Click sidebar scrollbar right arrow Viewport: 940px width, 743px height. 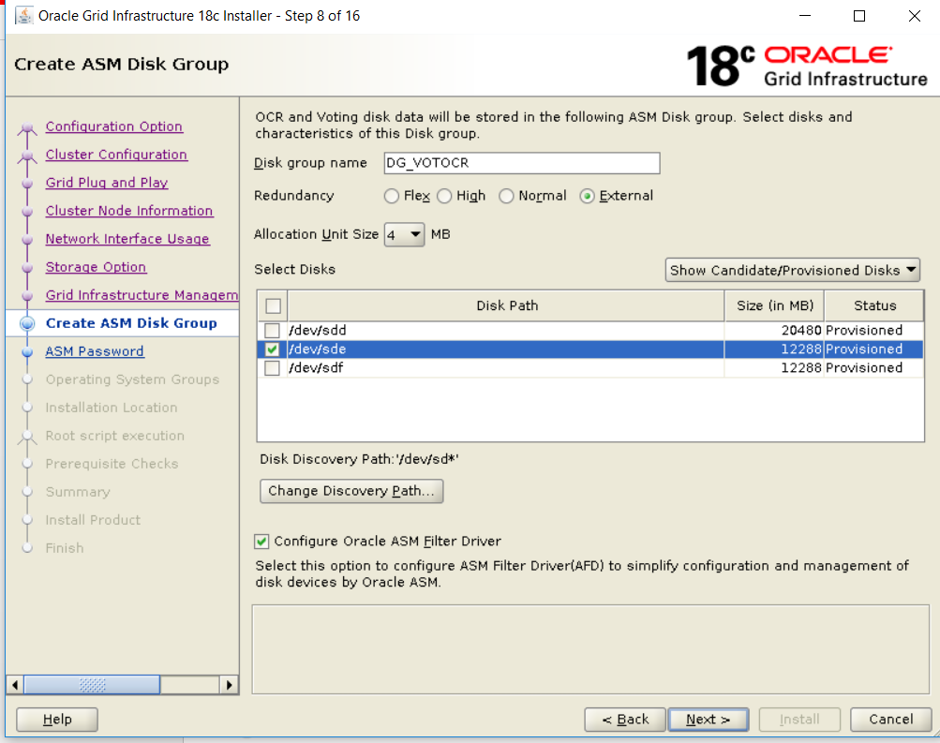229,685
